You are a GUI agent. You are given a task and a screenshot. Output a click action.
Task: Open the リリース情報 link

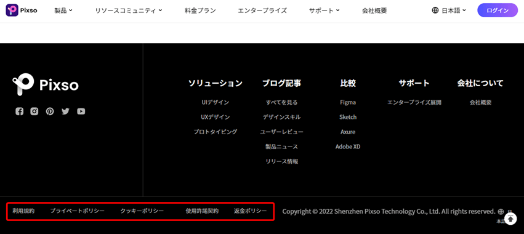click(x=282, y=161)
